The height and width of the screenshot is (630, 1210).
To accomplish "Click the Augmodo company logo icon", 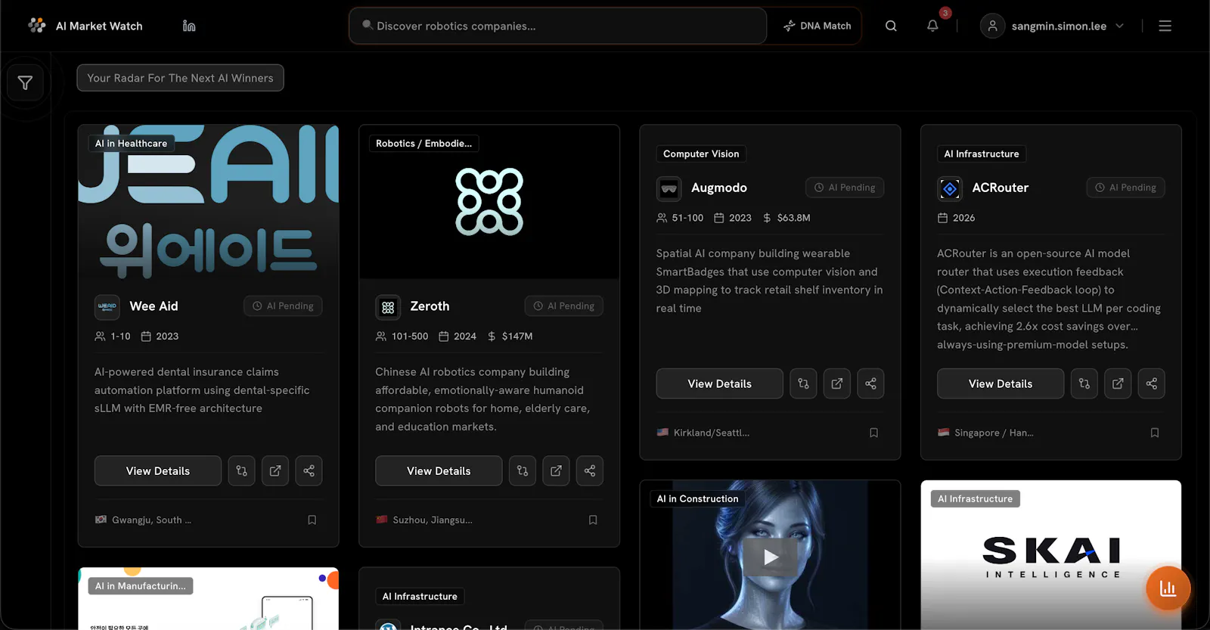I will [x=669, y=188].
